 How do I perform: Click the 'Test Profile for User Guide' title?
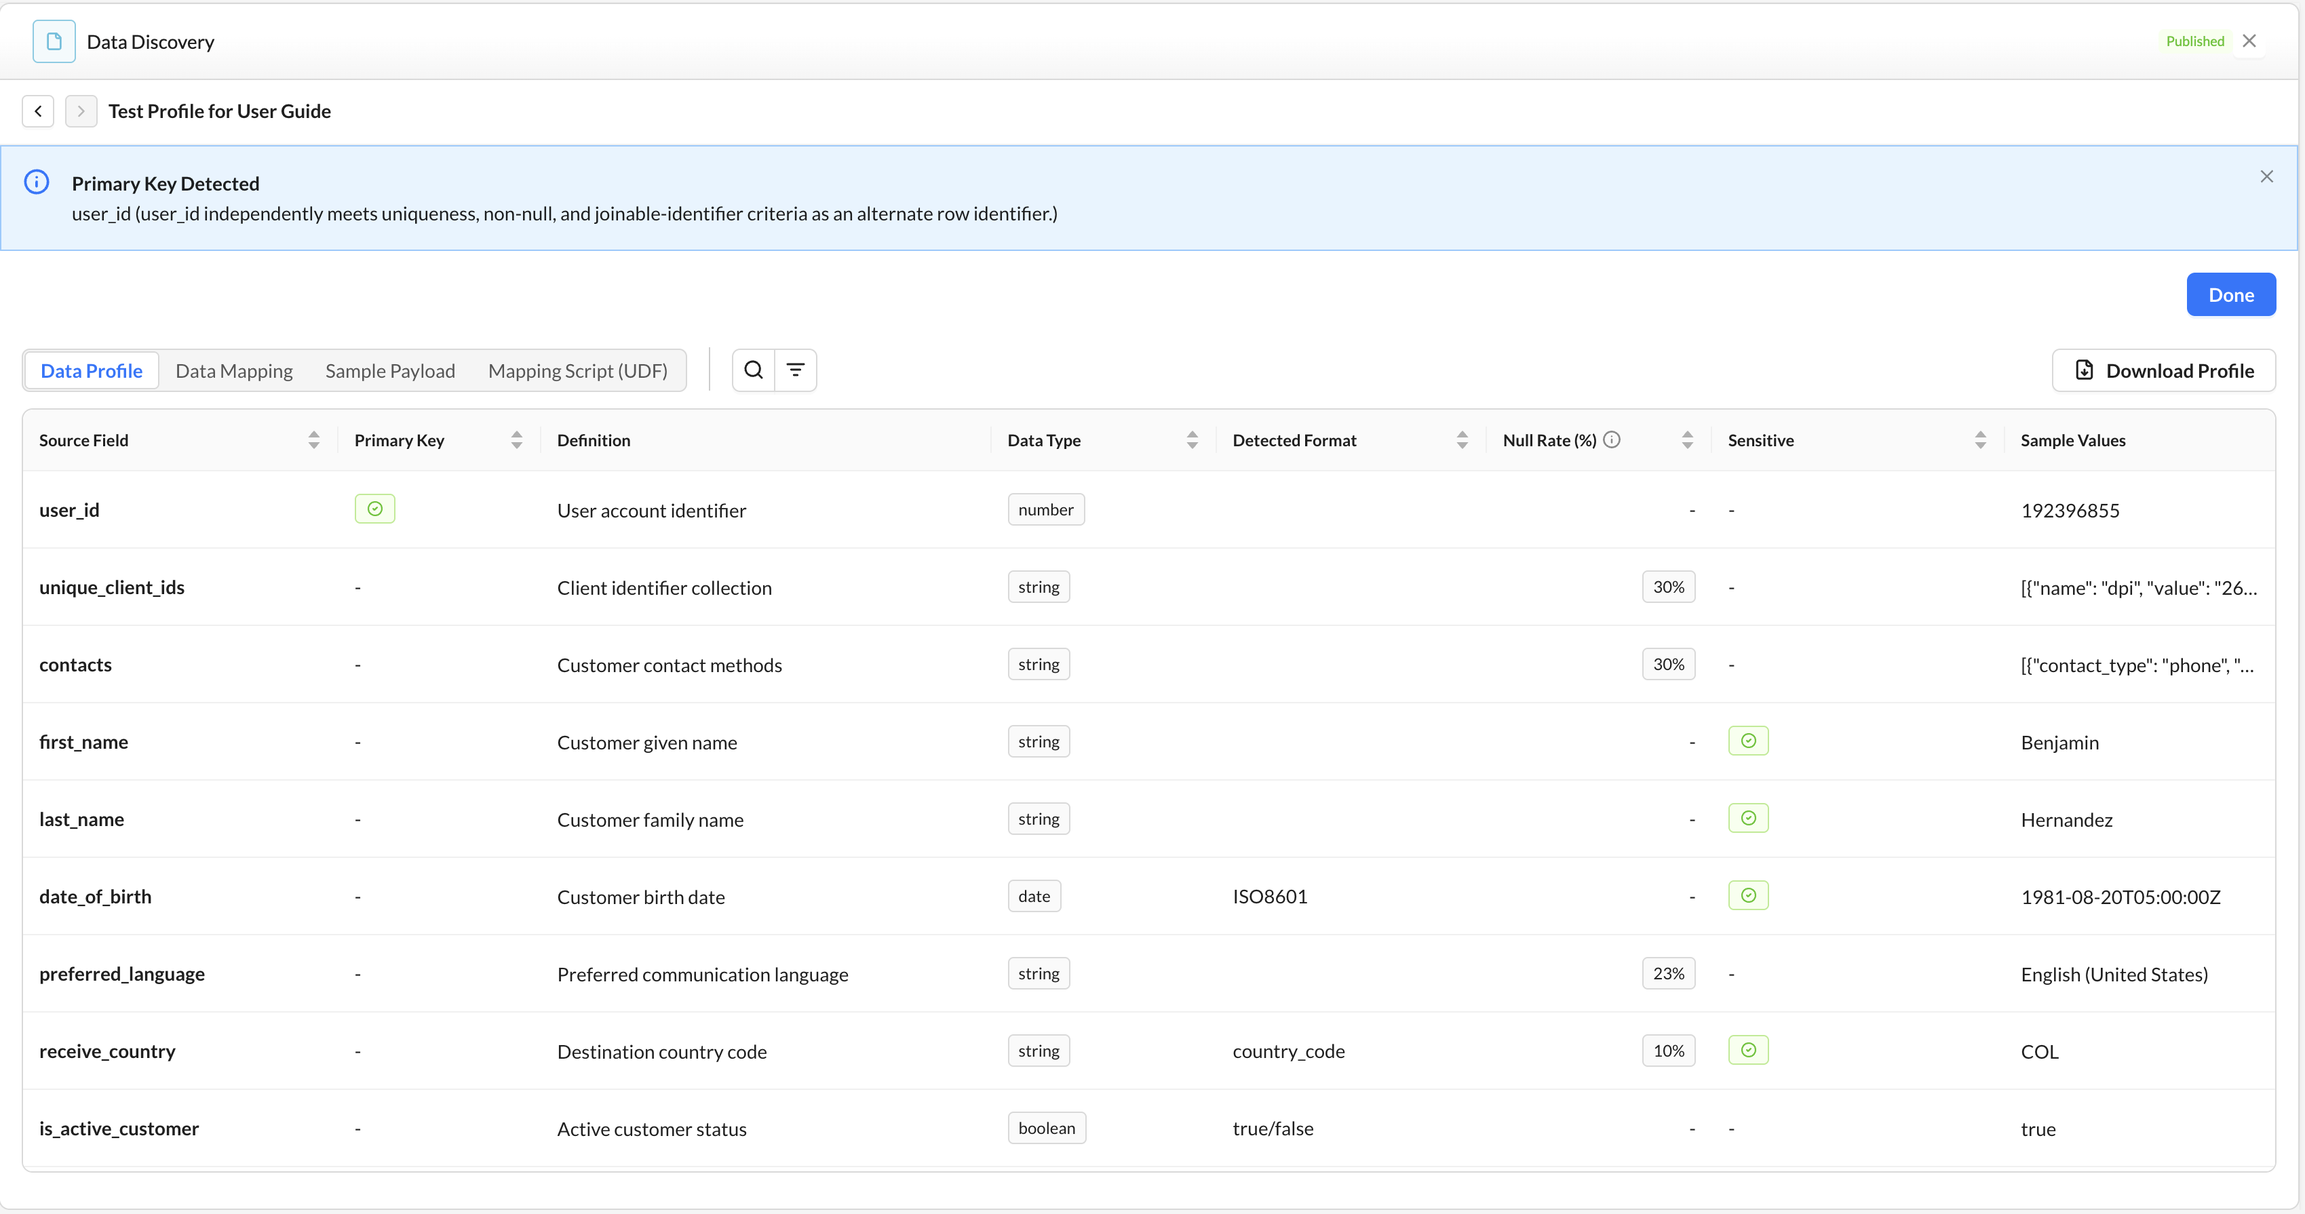[x=219, y=111]
